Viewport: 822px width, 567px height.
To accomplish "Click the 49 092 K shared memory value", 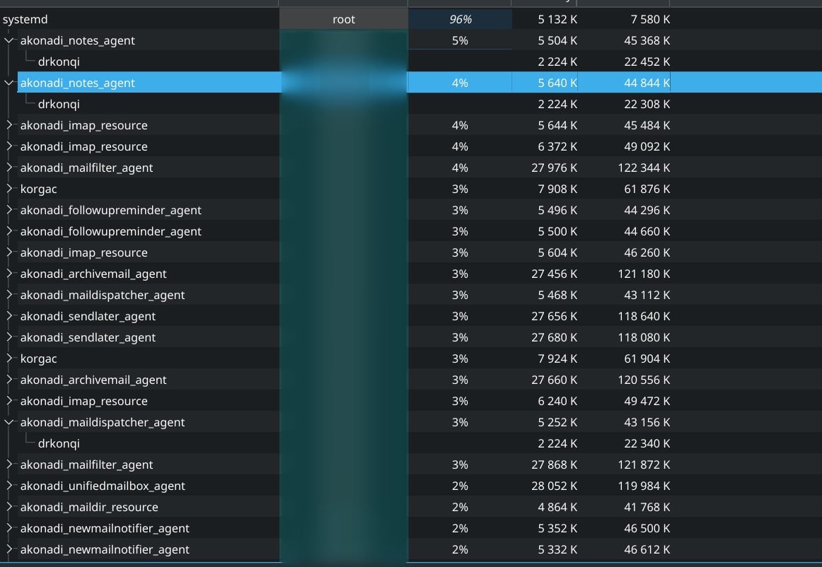I will coord(647,146).
